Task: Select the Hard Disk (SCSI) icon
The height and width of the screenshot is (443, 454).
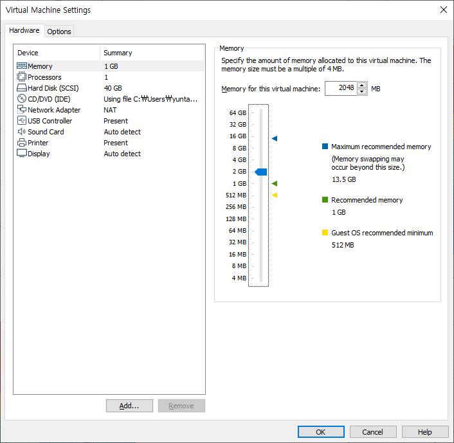Action: (x=22, y=87)
